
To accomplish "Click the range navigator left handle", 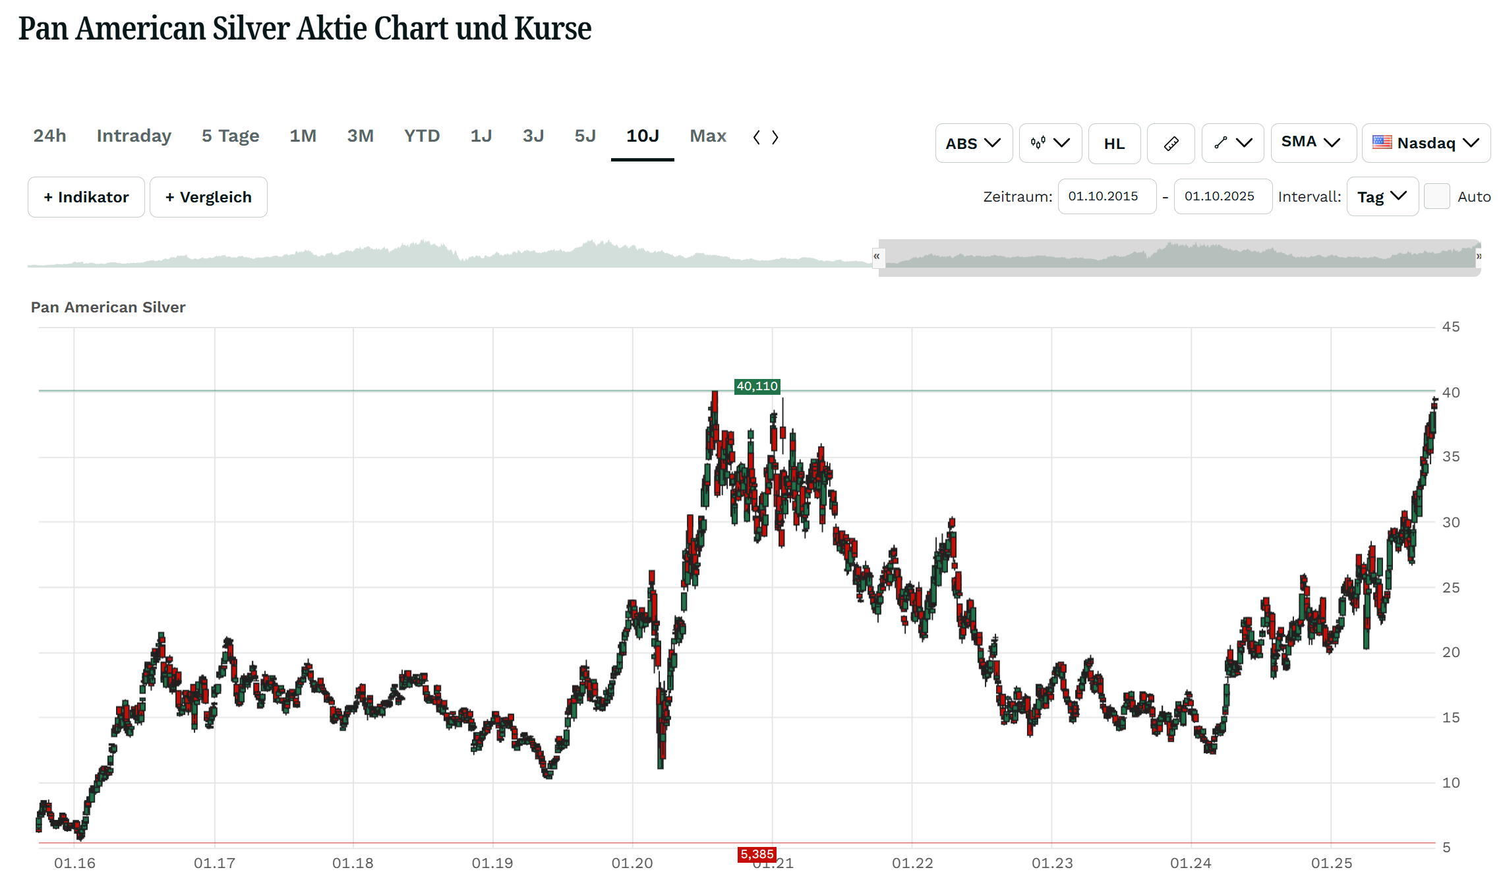I will coord(877,256).
